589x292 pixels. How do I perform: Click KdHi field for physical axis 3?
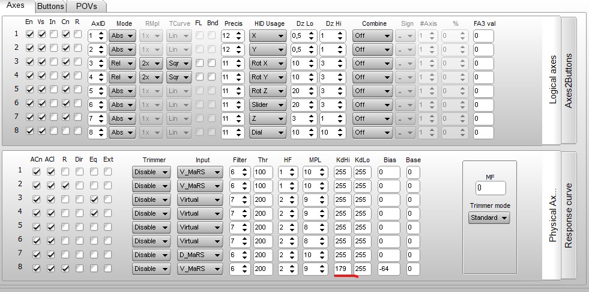(343, 199)
